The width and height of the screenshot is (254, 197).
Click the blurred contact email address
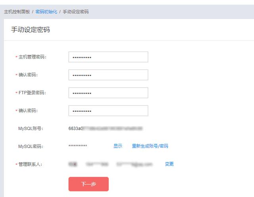[134, 164]
